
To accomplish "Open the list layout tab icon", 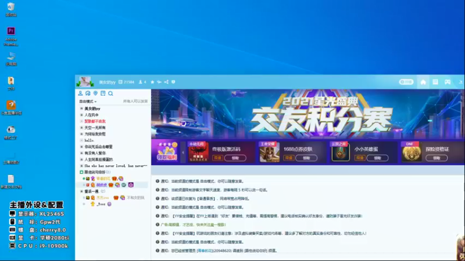I will (435, 82).
